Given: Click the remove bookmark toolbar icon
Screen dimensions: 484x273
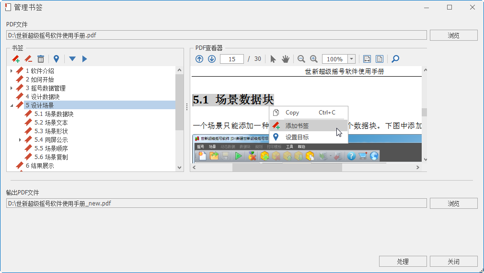Looking at the screenshot, I should [x=28, y=58].
